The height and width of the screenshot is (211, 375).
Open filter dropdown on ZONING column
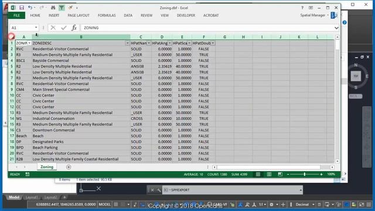point(29,43)
